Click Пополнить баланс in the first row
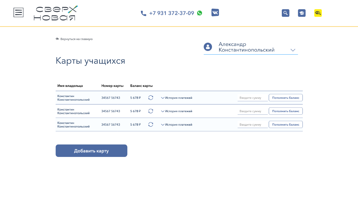This screenshot has height=224, width=358. [x=286, y=98]
